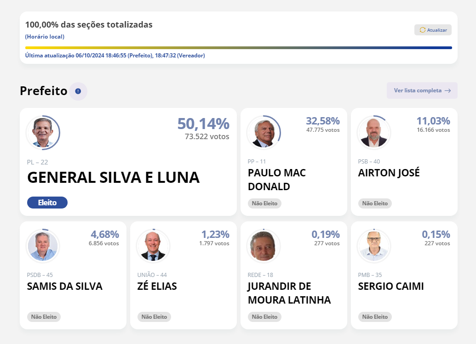This screenshot has width=476, height=344.
Task: Click the Prefeito info exclamation icon
Action: [78, 91]
